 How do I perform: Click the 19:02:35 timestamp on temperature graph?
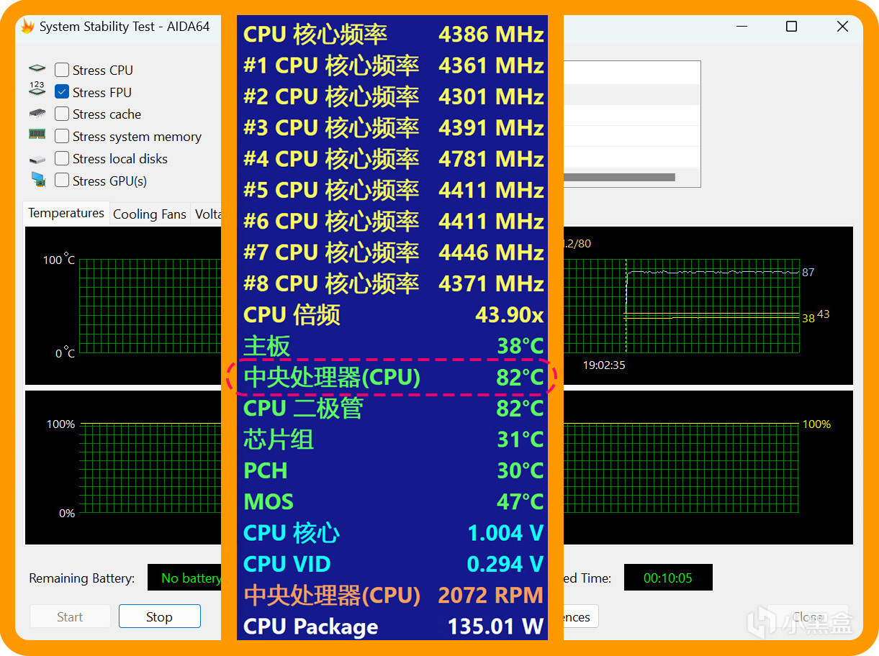click(x=604, y=365)
